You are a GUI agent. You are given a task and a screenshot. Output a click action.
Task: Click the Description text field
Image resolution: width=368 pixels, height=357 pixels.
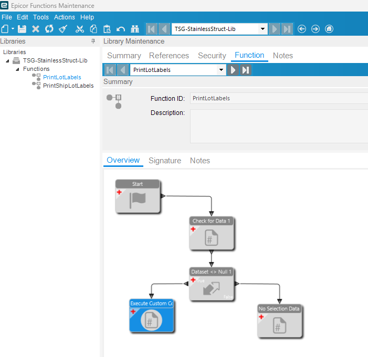[278, 126]
